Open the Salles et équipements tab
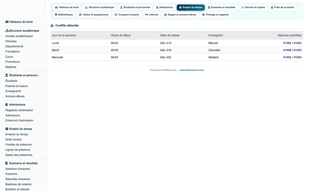The height and width of the screenshot is (191, 309). click(x=94, y=15)
